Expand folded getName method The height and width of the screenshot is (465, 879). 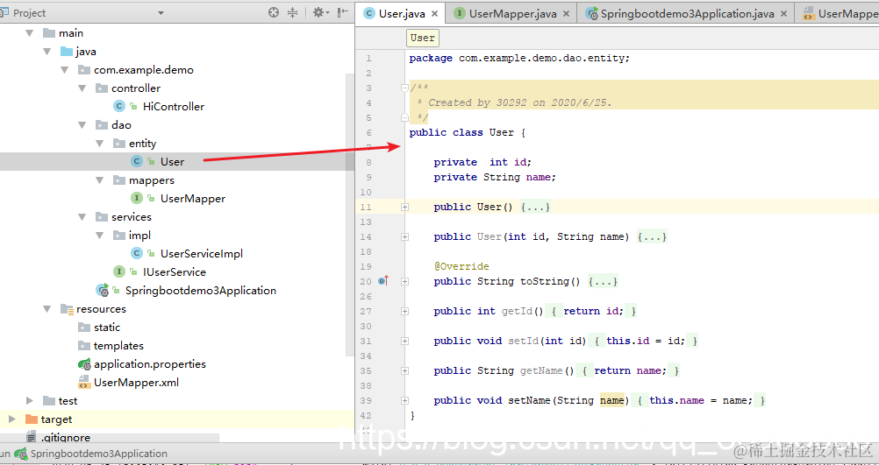pyautogui.click(x=404, y=370)
